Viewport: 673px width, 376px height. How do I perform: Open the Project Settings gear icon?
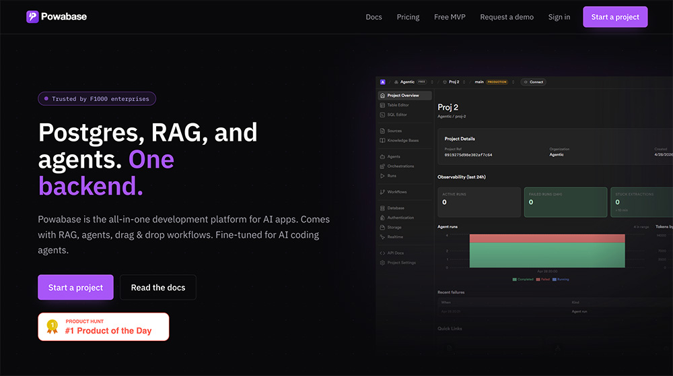point(382,263)
